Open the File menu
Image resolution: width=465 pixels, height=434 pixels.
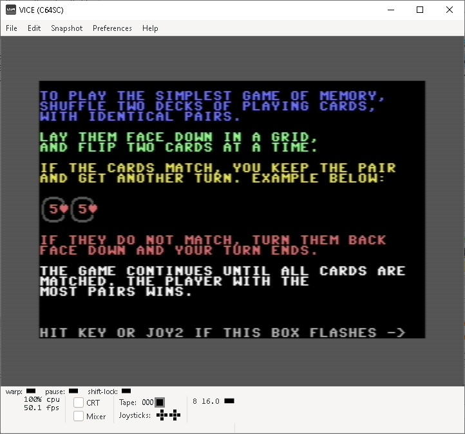(x=11, y=28)
